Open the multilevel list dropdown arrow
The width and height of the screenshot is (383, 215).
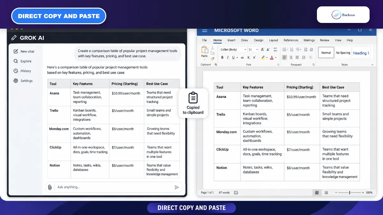coord(301,49)
